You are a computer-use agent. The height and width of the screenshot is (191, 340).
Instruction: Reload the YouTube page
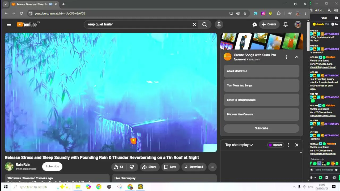(21, 13)
